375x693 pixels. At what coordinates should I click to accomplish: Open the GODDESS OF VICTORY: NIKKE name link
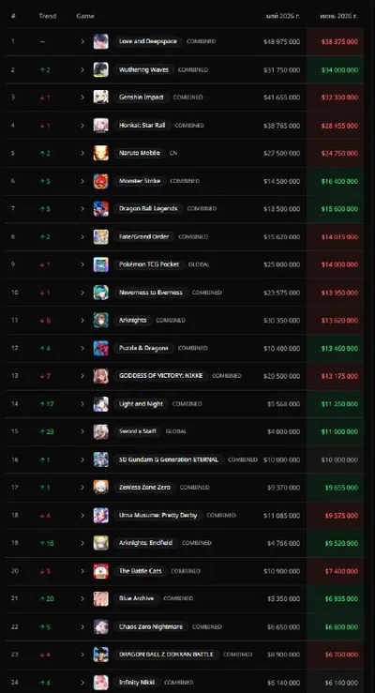(160, 376)
